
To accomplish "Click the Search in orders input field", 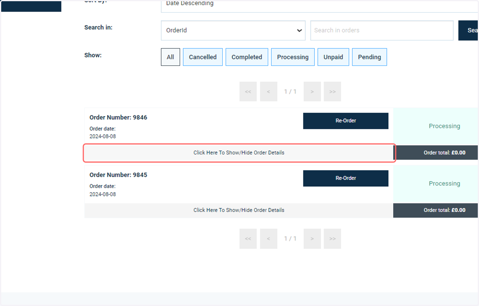I will (x=382, y=30).
